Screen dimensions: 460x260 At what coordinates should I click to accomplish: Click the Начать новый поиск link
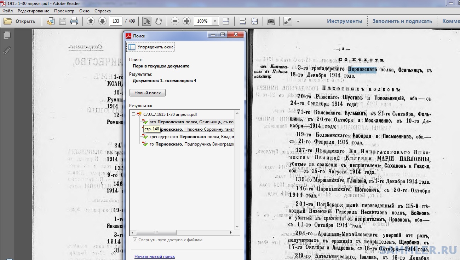(155, 256)
